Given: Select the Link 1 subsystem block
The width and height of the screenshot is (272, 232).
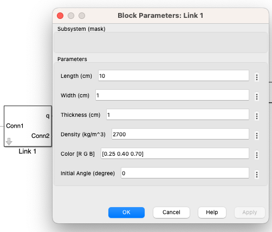Looking at the screenshot, I should point(28,126).
